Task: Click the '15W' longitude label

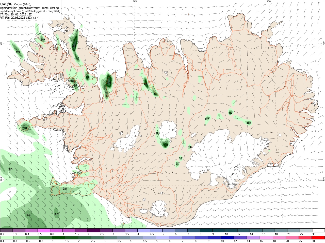Action: [x=269, y=1]
